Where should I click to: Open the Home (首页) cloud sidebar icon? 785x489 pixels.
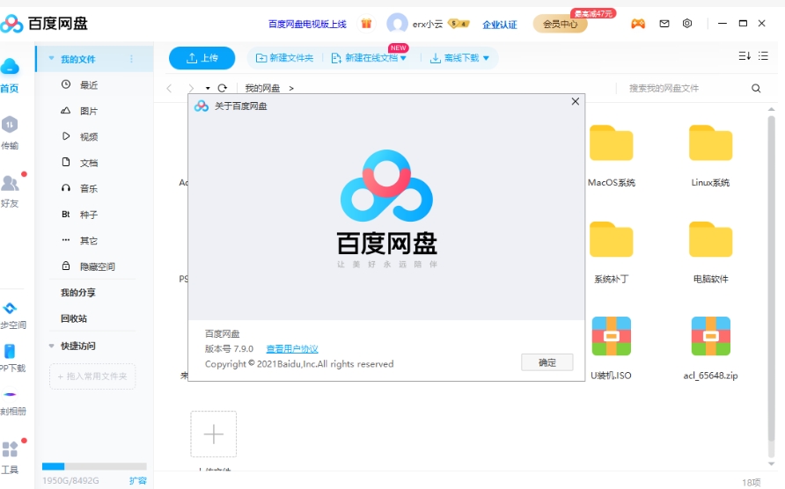[x=10, y=66]
